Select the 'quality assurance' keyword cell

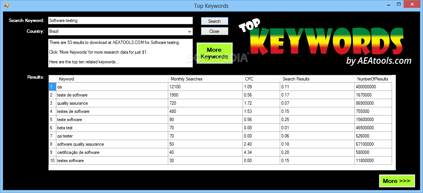point(112,103)
